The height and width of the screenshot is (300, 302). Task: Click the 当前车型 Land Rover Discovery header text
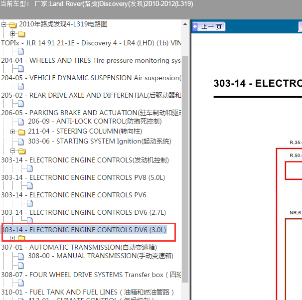pos(97,4)
